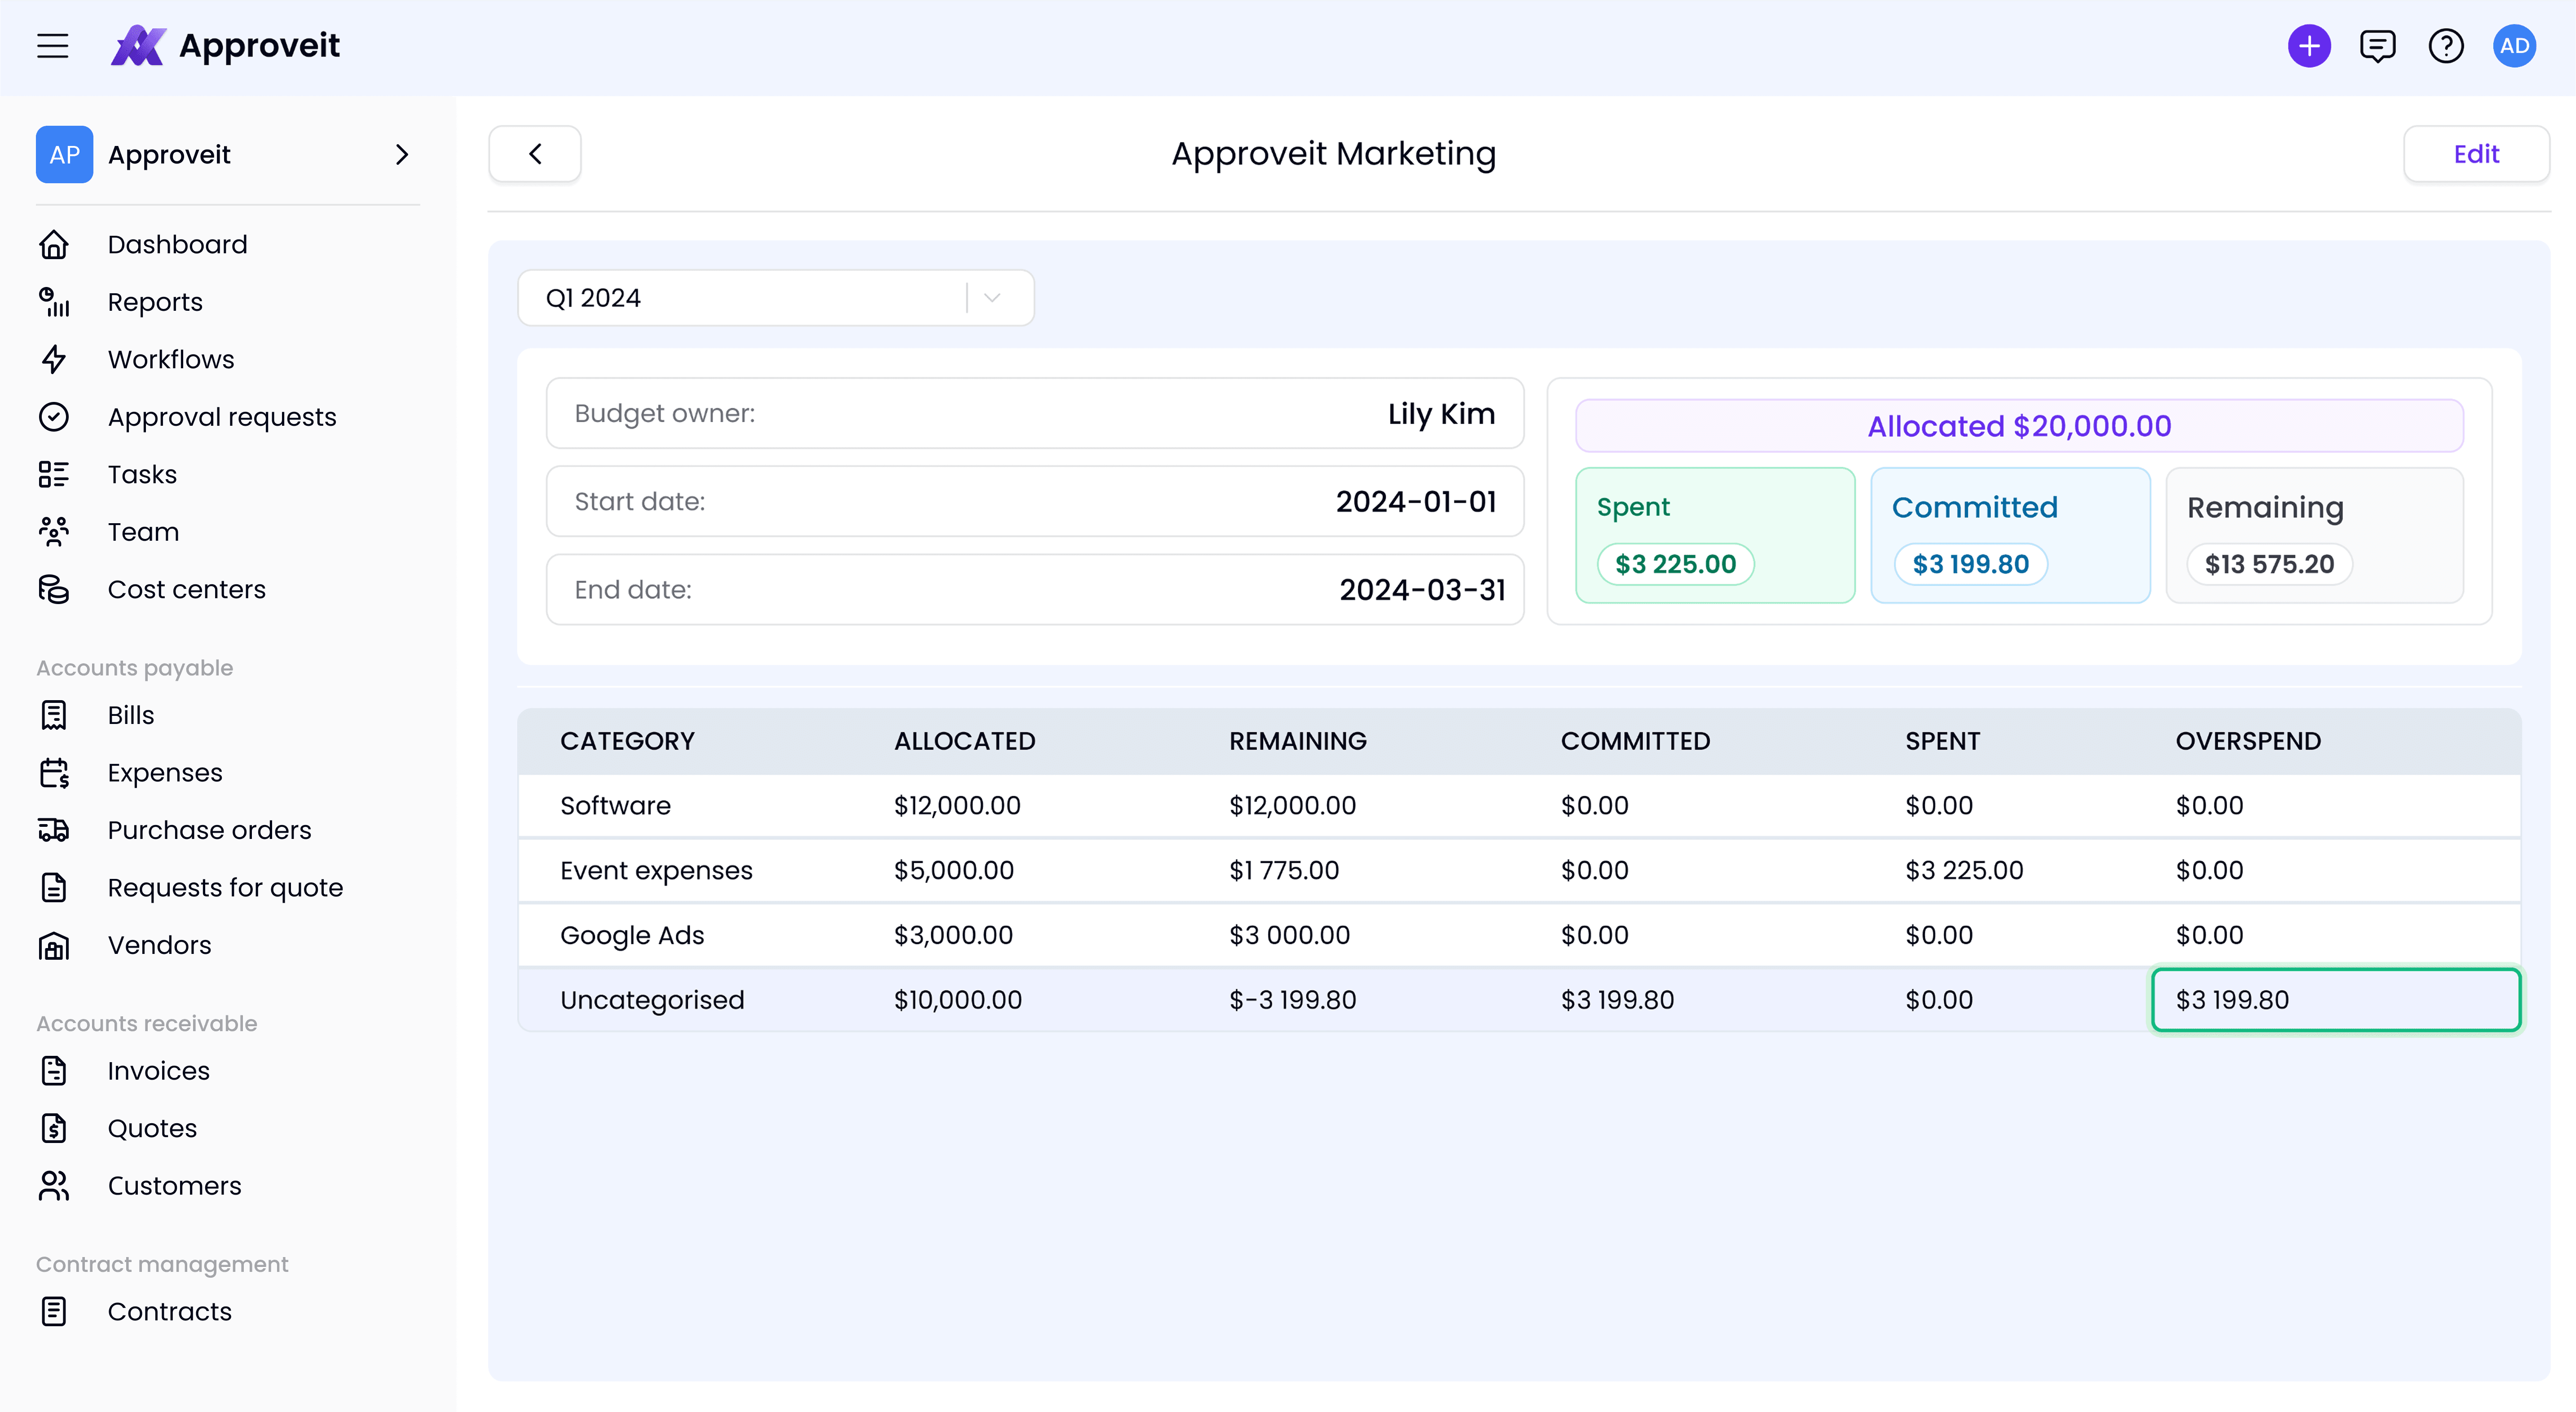Click the Workflows lightning bolt icon

54,359
